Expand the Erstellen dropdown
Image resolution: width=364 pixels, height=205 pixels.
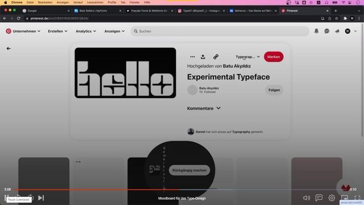pos(57,31)
